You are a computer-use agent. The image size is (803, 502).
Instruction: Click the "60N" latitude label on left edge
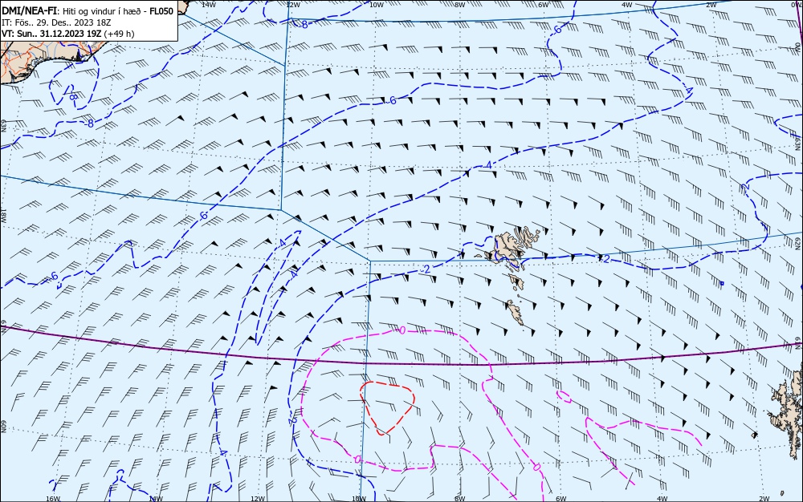pos(3,427)
